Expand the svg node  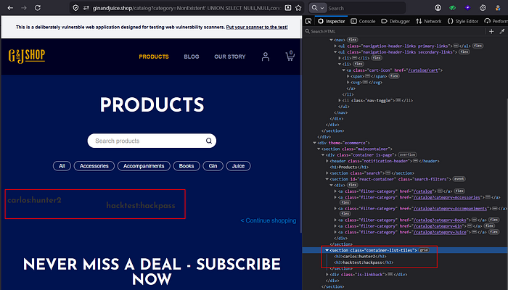pos(348,82)
